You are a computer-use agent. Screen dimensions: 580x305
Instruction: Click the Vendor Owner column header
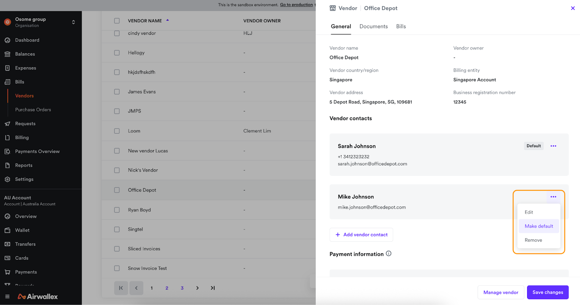pos(262,21)
